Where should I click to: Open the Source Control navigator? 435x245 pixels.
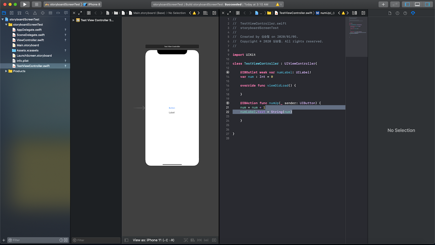[12, 13]
